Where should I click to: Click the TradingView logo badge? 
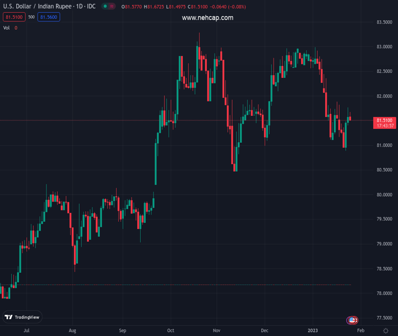[x=22, y=317]
